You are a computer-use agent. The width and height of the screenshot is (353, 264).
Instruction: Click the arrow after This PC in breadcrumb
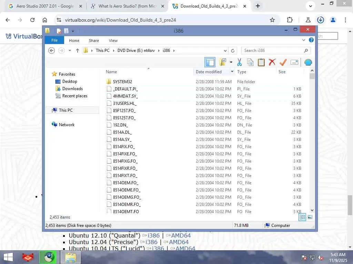[114, 51]
